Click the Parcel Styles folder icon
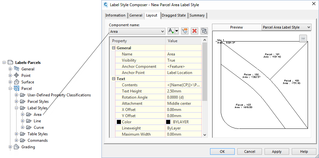This screenshot has height=158, width=319. point(23,102)
